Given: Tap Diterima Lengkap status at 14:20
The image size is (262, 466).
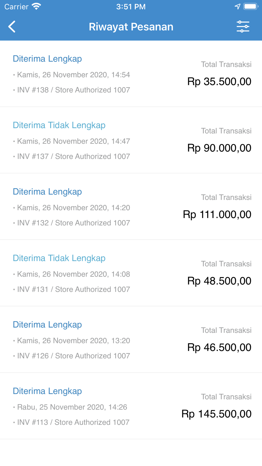Looking at the screenshot, I should click(47, 192).
